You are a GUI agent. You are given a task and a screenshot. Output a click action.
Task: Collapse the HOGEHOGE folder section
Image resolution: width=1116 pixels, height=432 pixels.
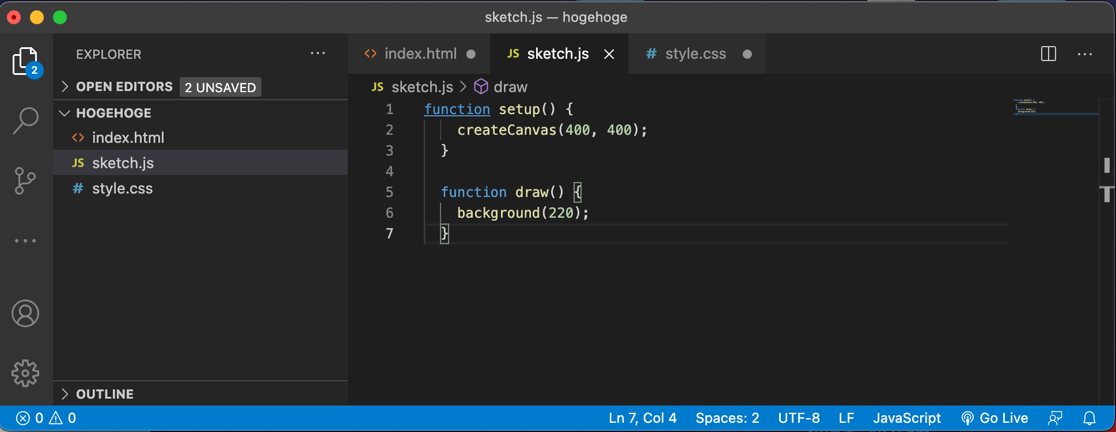pos(113,113)
